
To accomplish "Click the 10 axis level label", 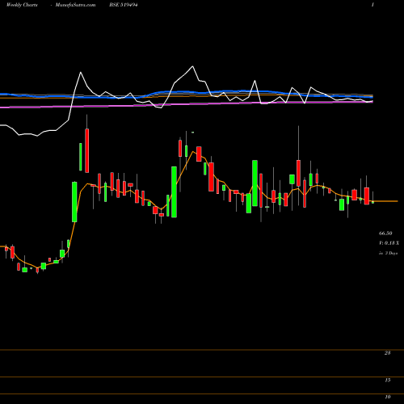I will tap(387, 397).
